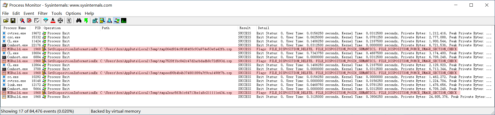Screen dimensions: 495x115
Task: Show the Process Tree icon
Action: click(69, 21)
